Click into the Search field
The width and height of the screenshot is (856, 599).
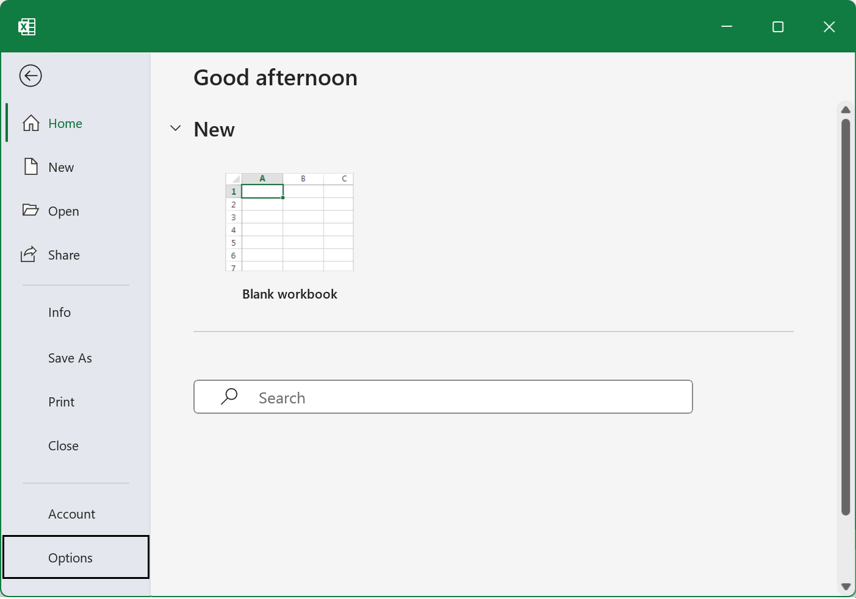pyautogui.click(x=443, y=397)
